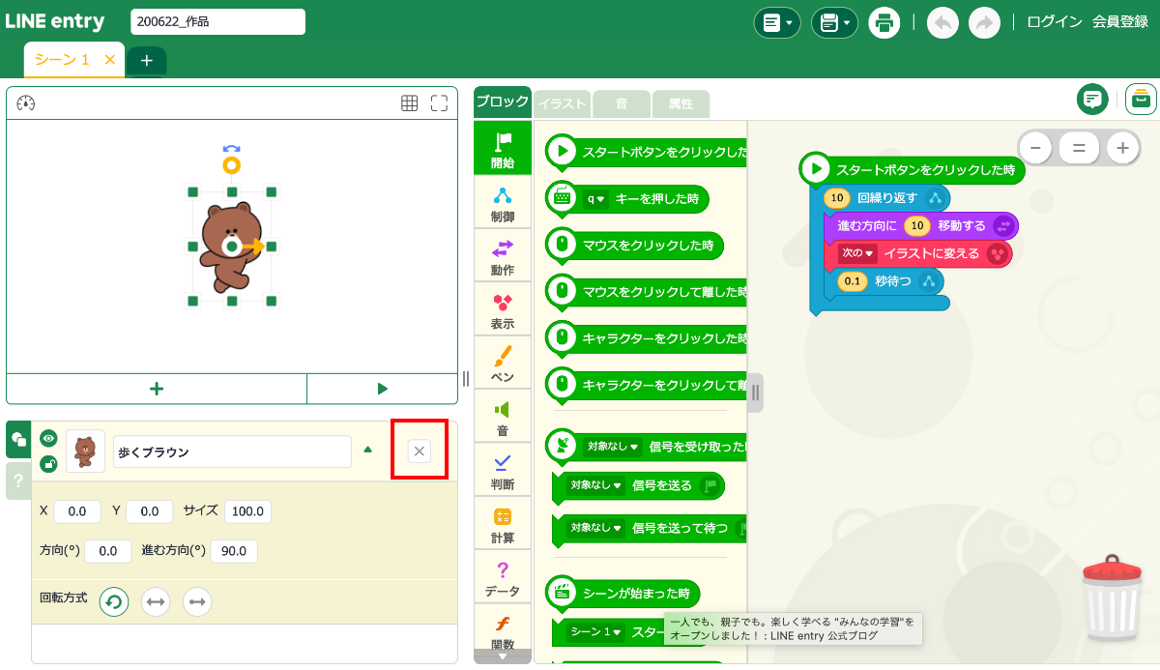Click the 進む方向(°) value field
Screen dimensions: 1160x670
click(x=234, y=551)
